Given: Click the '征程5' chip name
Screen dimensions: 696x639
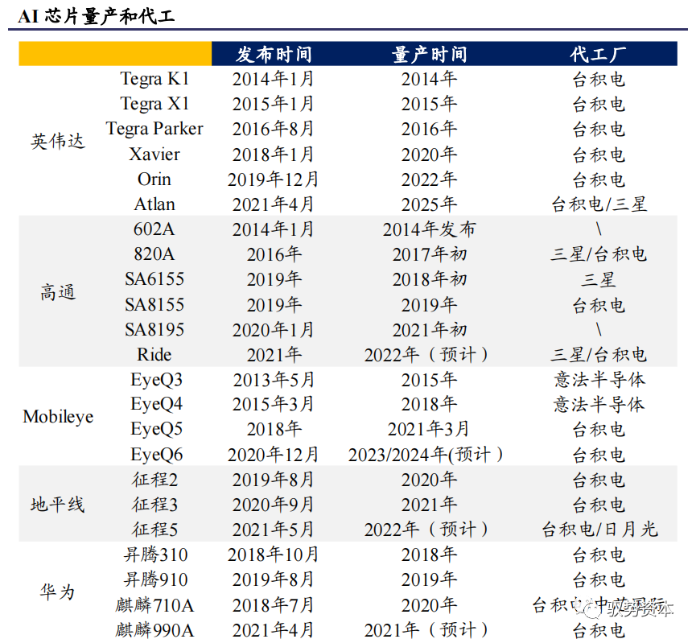Looking at the screenshot, I should click(x=154, y=530).
